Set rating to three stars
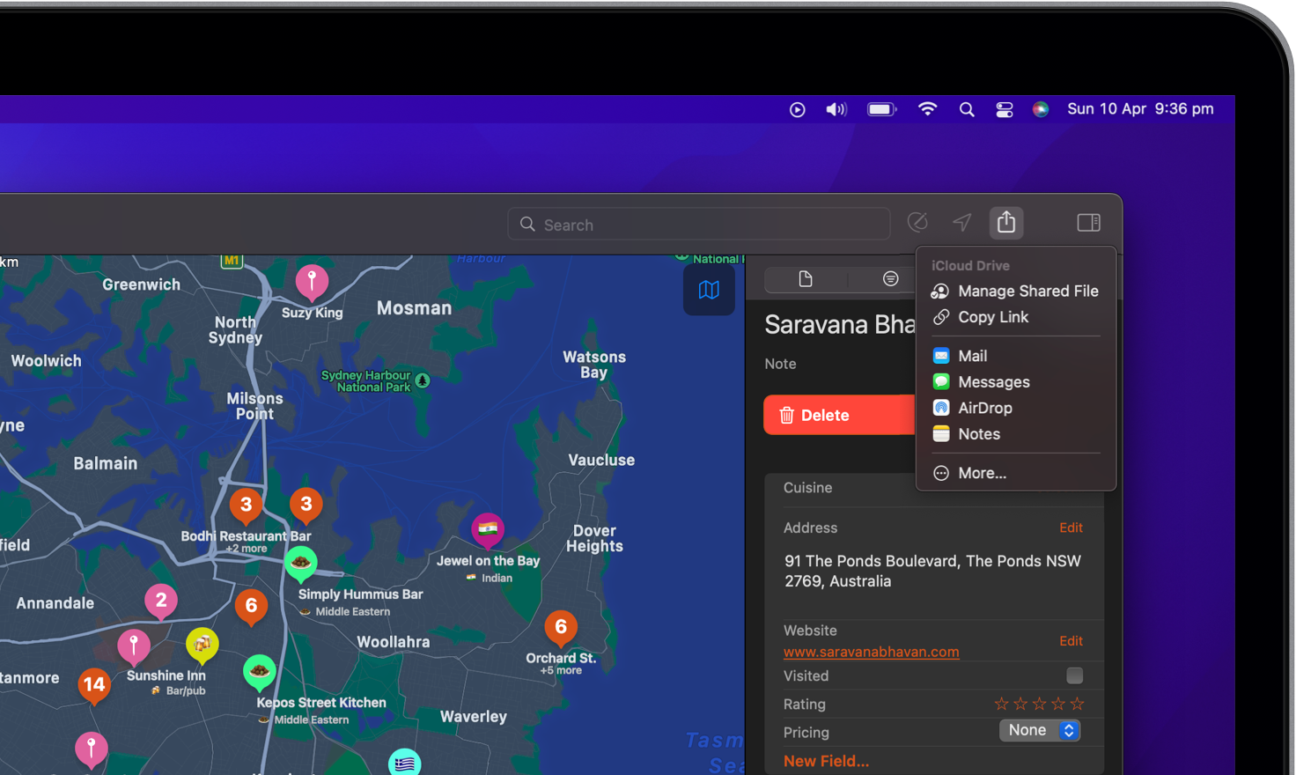The width and height of the screenshot is (1296, 775). (1039, 704)
